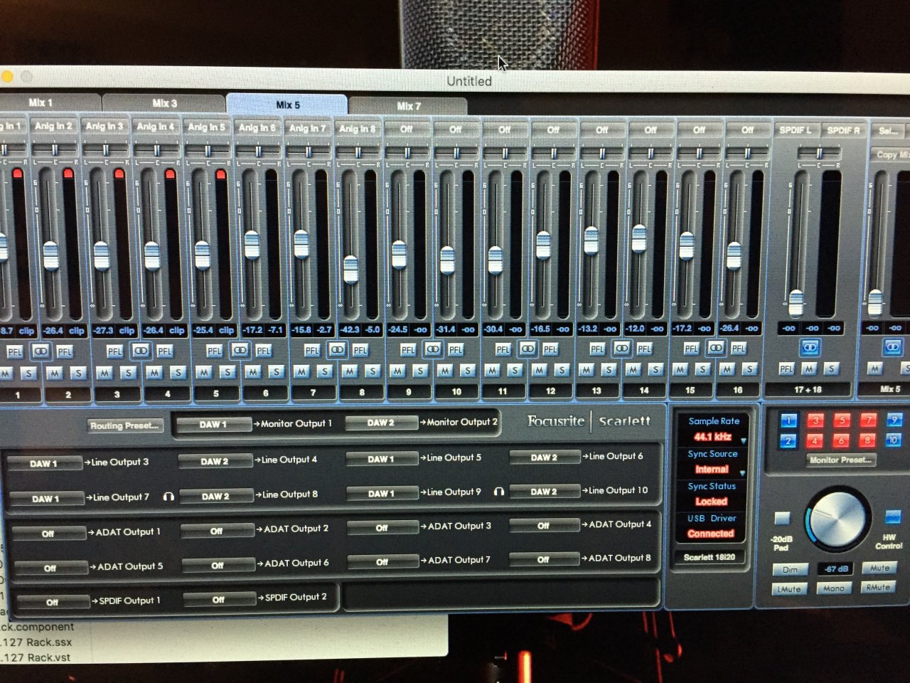The image size is (910, 683).
Task: Click the Monitor Preset... button
Action: click(840, 460)
